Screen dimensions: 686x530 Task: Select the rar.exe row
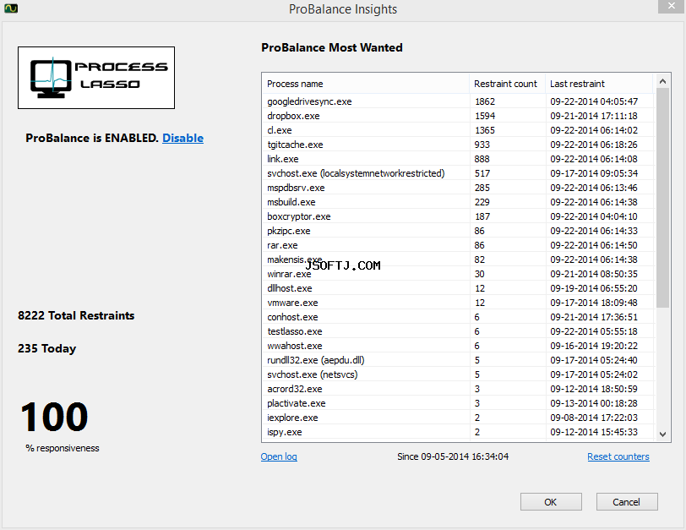[x=458, y=245]
